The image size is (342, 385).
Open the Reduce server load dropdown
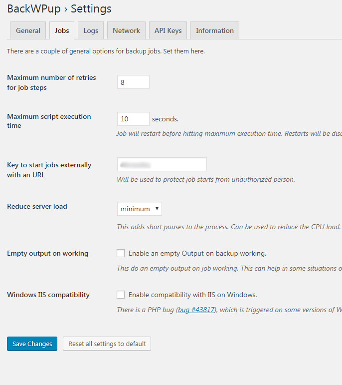[x=140, y=209]
